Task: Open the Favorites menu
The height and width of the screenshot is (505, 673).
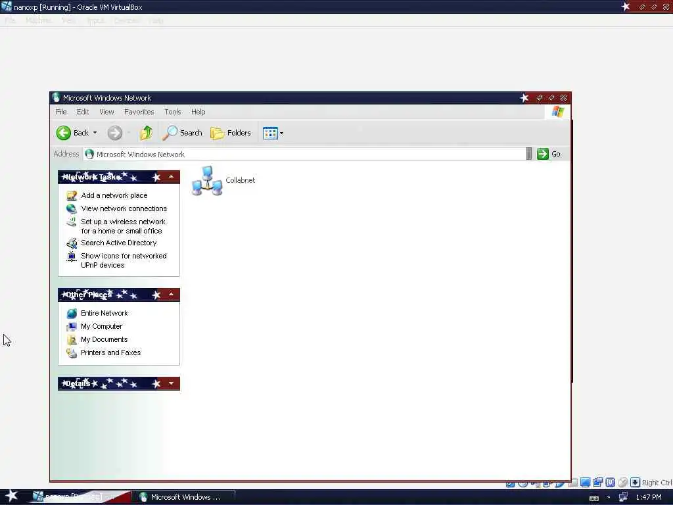Action: point(139,112)
